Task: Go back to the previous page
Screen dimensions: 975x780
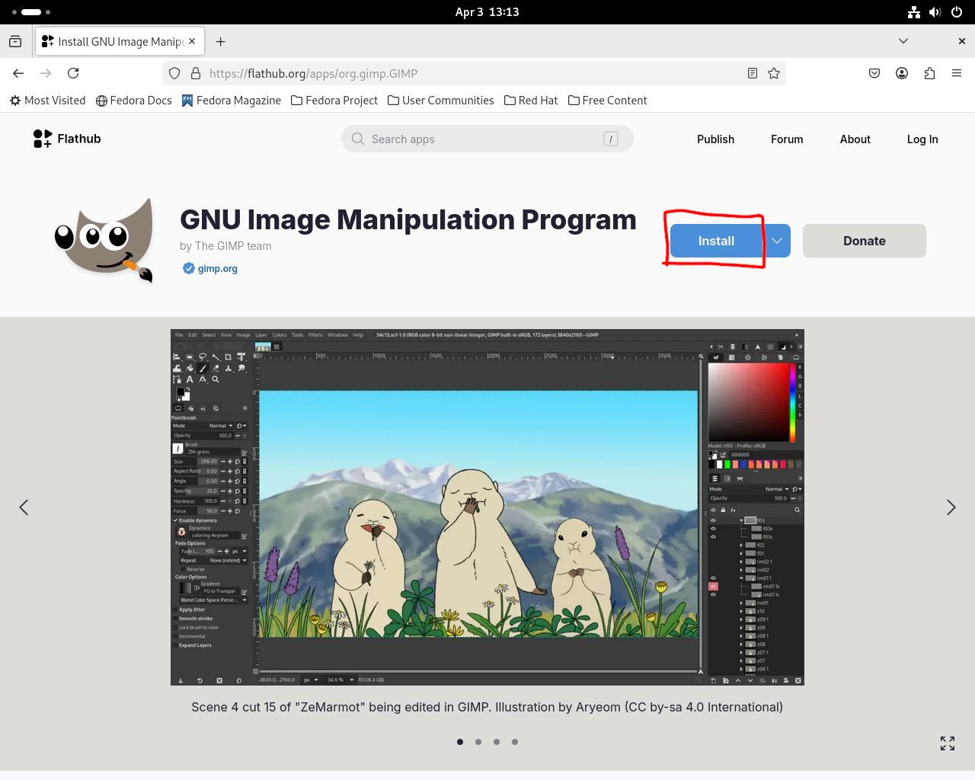Action: pos(18,73)
